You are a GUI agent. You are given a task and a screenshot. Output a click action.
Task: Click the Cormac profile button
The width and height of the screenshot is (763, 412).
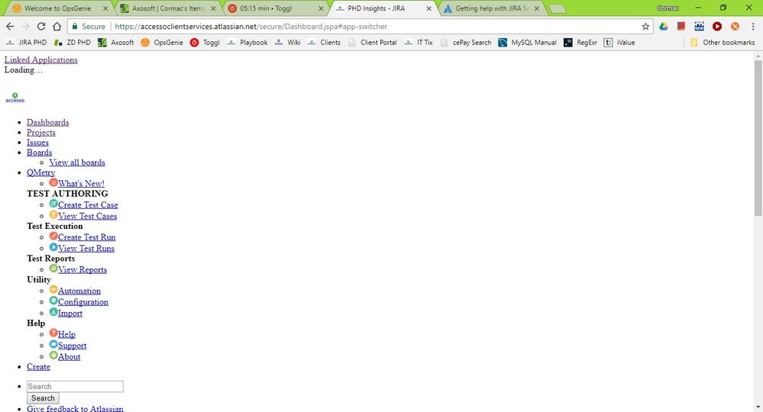pos(668,8)
